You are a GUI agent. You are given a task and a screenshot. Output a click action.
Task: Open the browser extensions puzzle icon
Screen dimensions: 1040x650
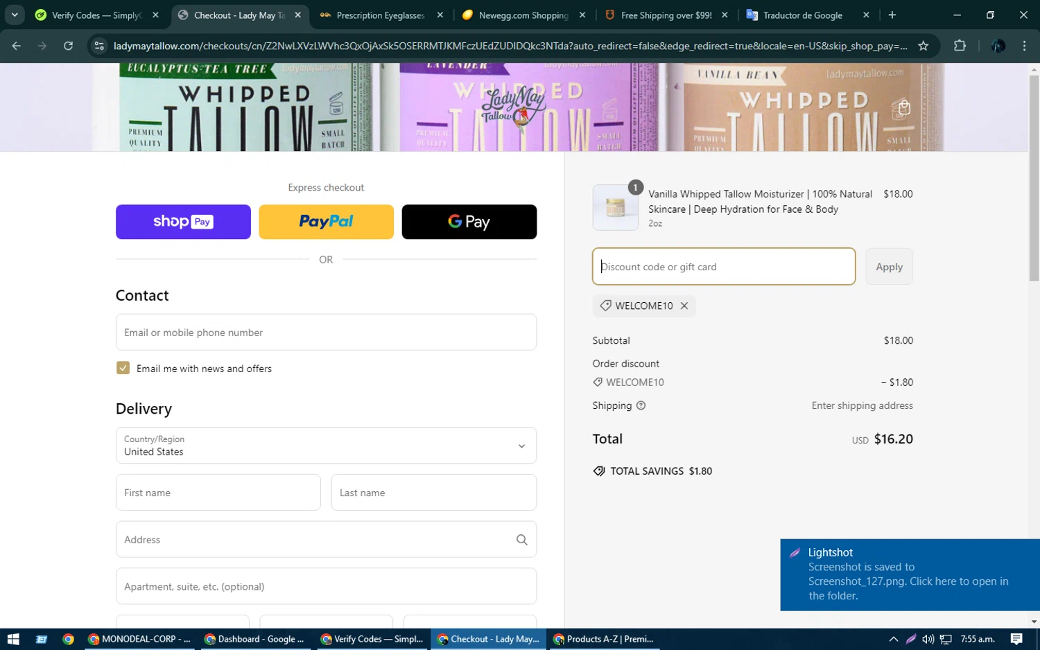point(960,46)
